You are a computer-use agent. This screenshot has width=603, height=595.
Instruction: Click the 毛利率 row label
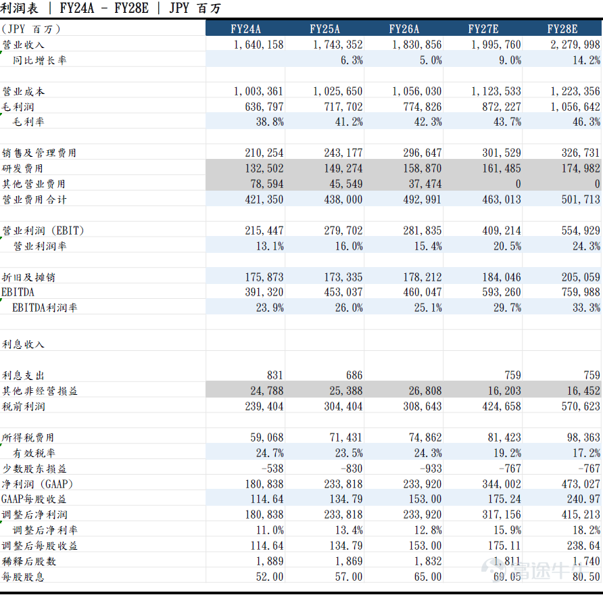tap(28, 122)
